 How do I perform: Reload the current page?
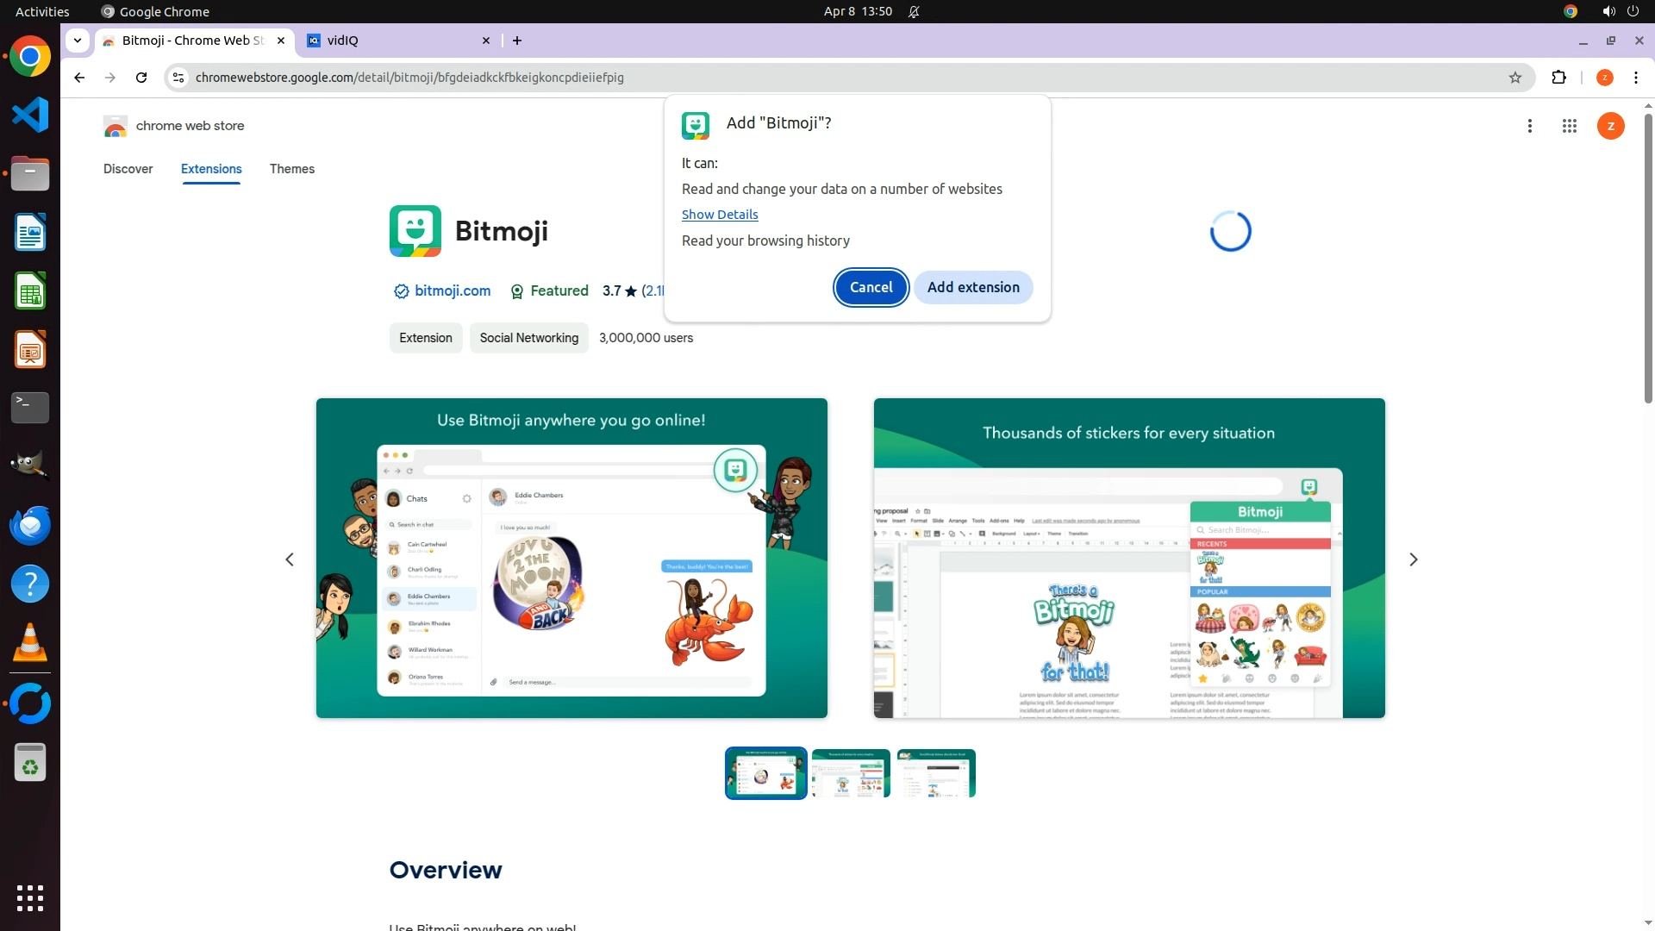(x=141, y=78)
